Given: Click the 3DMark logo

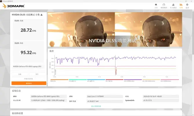Looking at the screenshot, I should click(x=14, y=6).
